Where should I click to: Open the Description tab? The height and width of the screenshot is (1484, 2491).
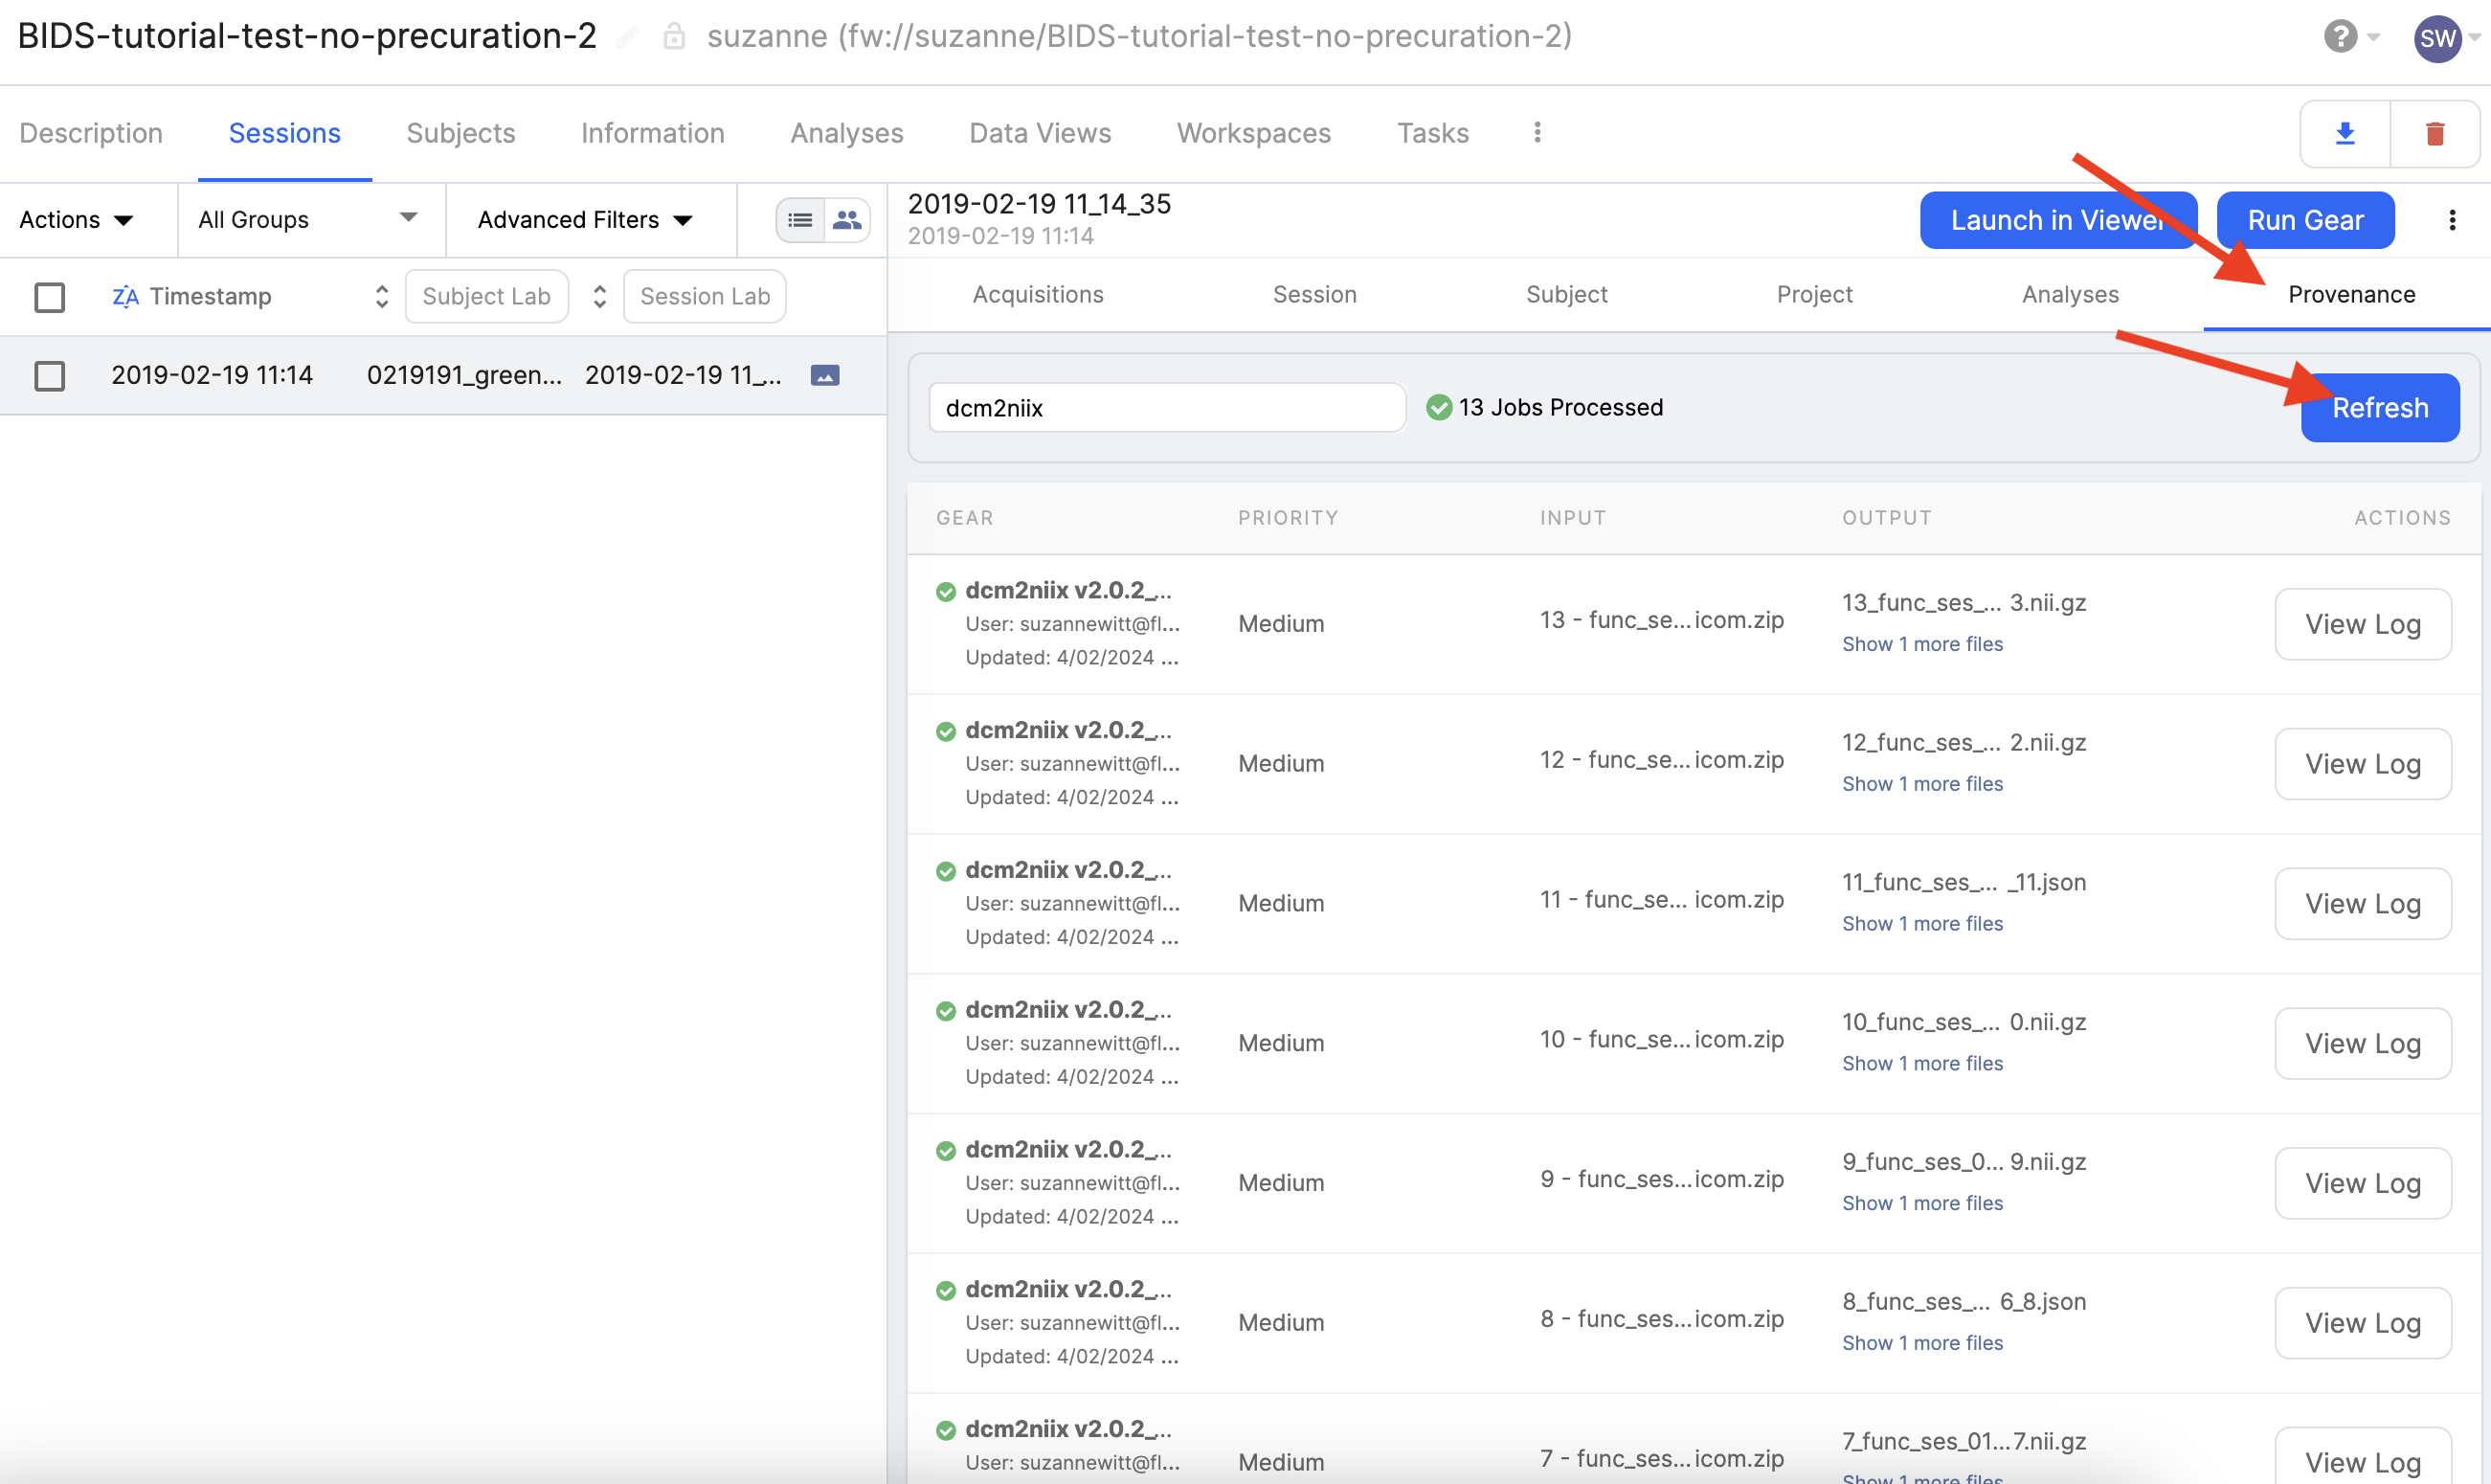pyautogui.click(x=91, y=133)
